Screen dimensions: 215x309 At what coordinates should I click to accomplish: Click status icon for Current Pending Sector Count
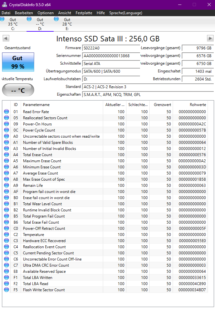6,253
